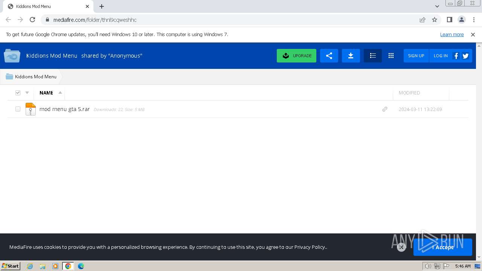The height and width of the screenshot is (271, 482).
Task: Click the UPGRADE button
Action: 296,56
